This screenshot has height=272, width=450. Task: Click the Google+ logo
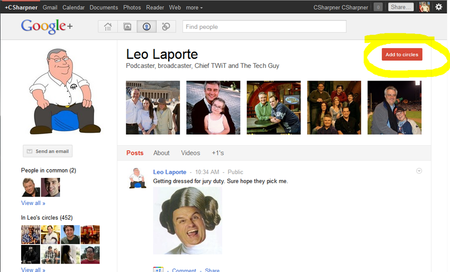[47, 26]
